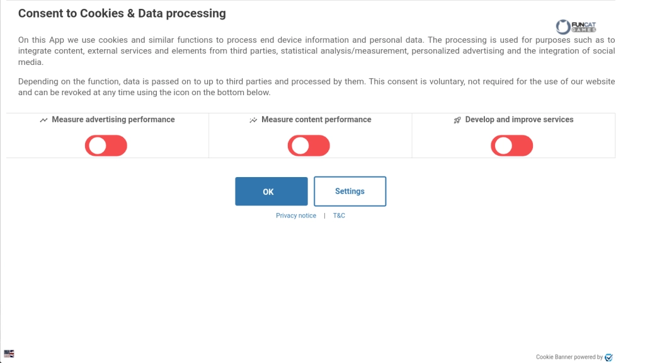Click the 'Measure content performance' label text
645x363 pixels.
(316, 119)
